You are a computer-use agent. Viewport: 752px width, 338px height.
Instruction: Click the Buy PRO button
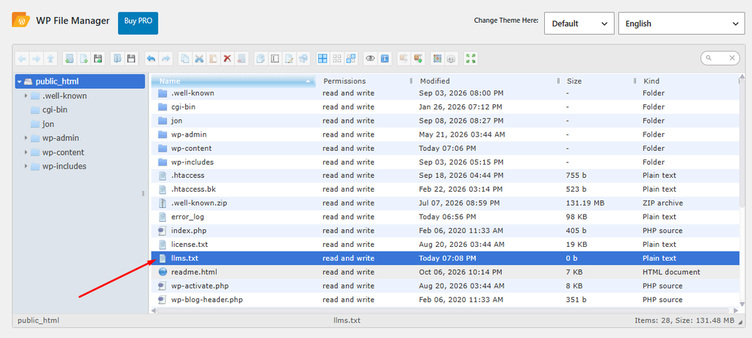click(x=138, y=23)
